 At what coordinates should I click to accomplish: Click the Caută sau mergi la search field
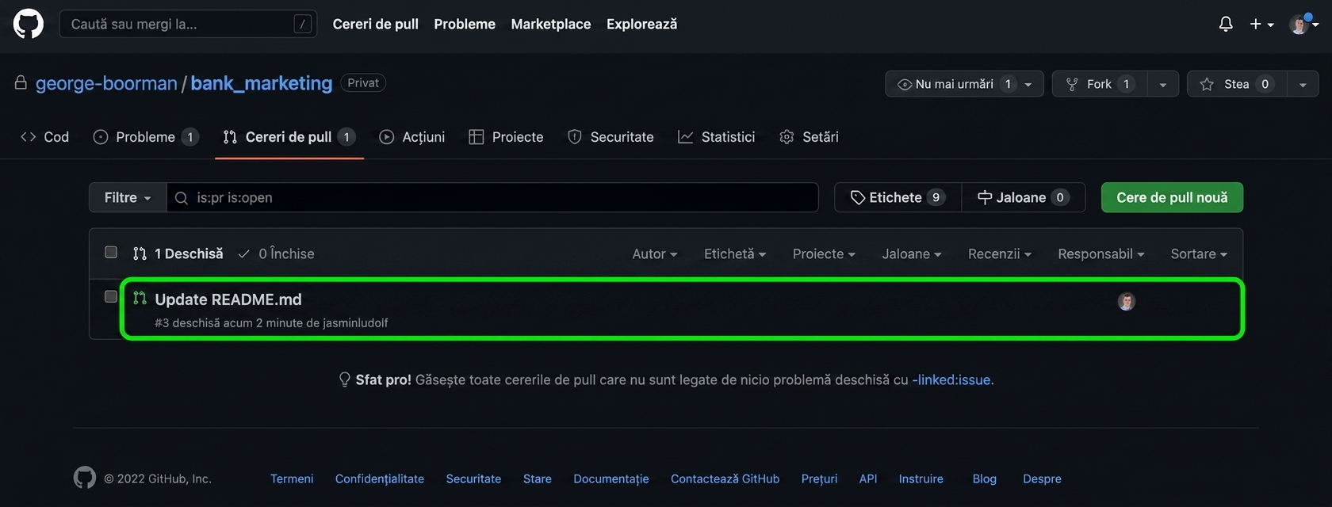tap(188, 24)
